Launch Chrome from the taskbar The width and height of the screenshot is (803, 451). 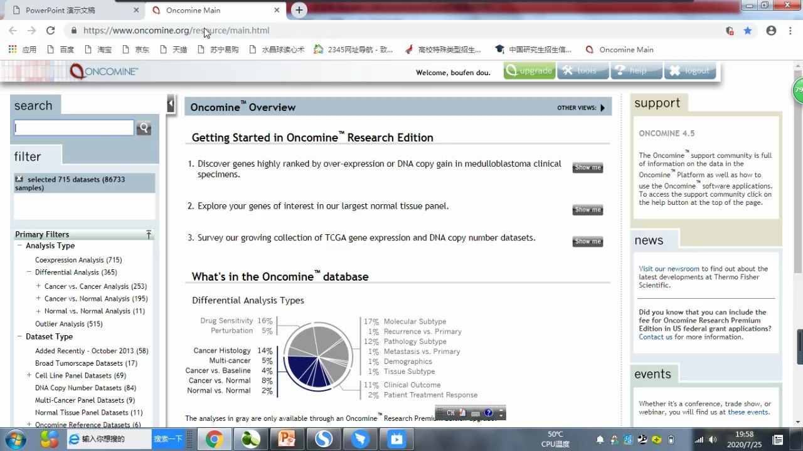tap(214, 439)
